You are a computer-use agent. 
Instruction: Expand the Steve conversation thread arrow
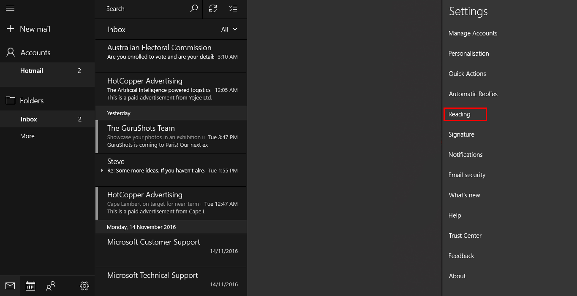tap(102, 170)
